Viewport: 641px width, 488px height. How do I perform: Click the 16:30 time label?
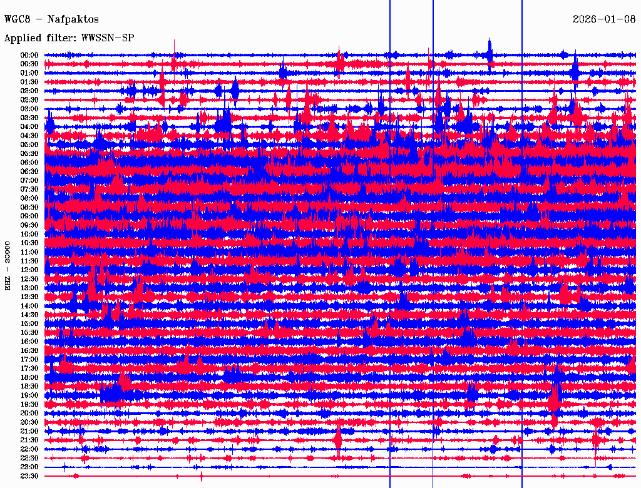pyautogui.click(x=29, y=351)
